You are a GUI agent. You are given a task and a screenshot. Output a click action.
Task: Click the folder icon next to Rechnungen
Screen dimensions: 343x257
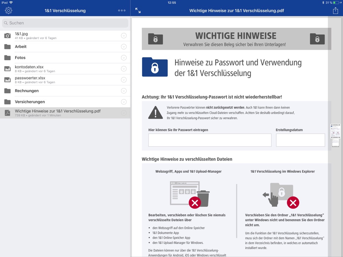click(8, 91)
